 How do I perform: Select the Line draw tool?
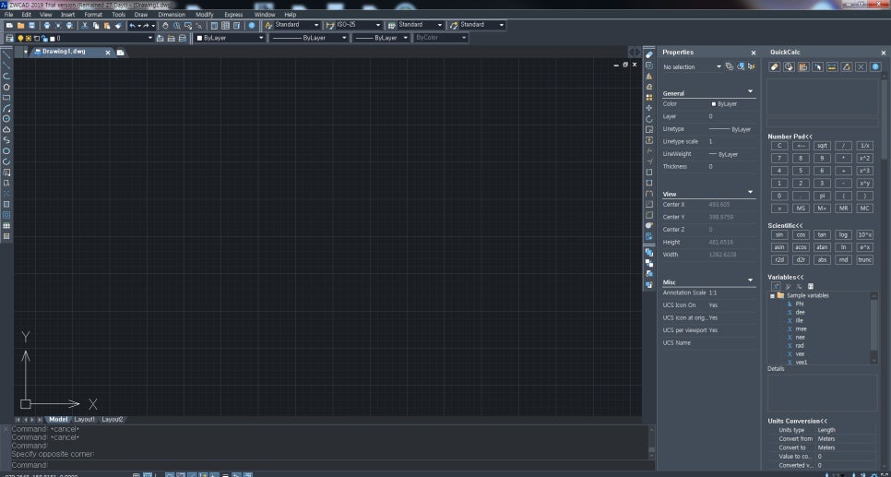click(x=6, y=54)
